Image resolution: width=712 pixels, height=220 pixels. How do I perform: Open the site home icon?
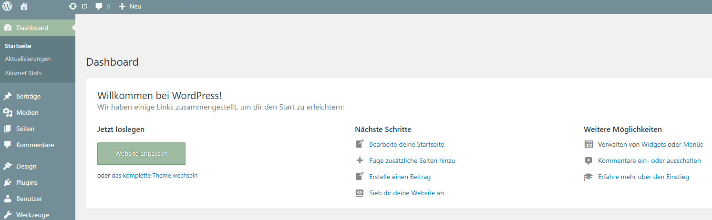[x=24, y=7]
